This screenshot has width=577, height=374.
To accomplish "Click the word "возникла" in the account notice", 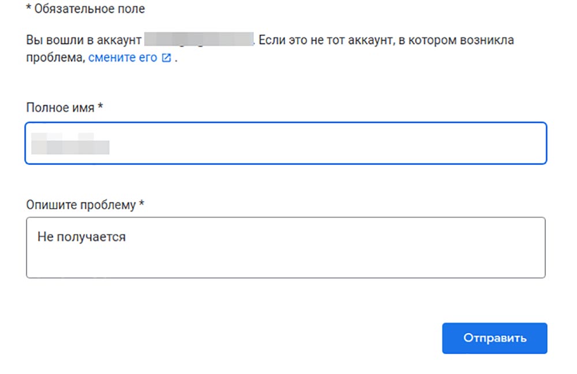I will 491,40.
